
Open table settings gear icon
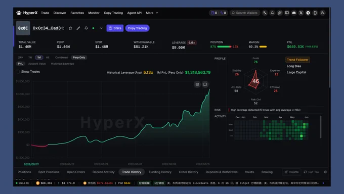[325, 172]
